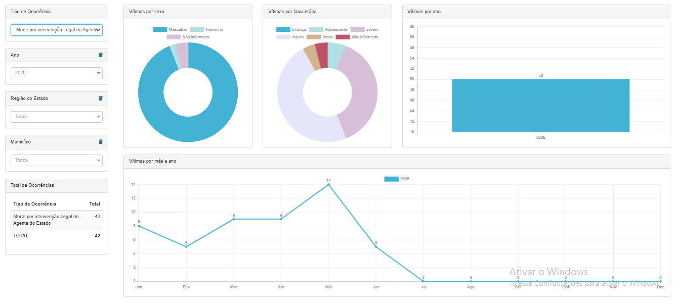Click the 2026 bar in Vítimas por ano
This screenshot has height=305, width=680.
coord(541,106)
